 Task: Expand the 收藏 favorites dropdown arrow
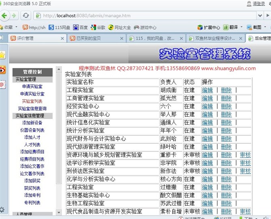[x=17, y=27]
